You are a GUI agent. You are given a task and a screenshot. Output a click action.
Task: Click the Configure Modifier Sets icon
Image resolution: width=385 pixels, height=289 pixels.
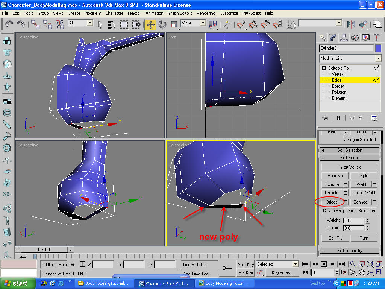pos(374,118)
